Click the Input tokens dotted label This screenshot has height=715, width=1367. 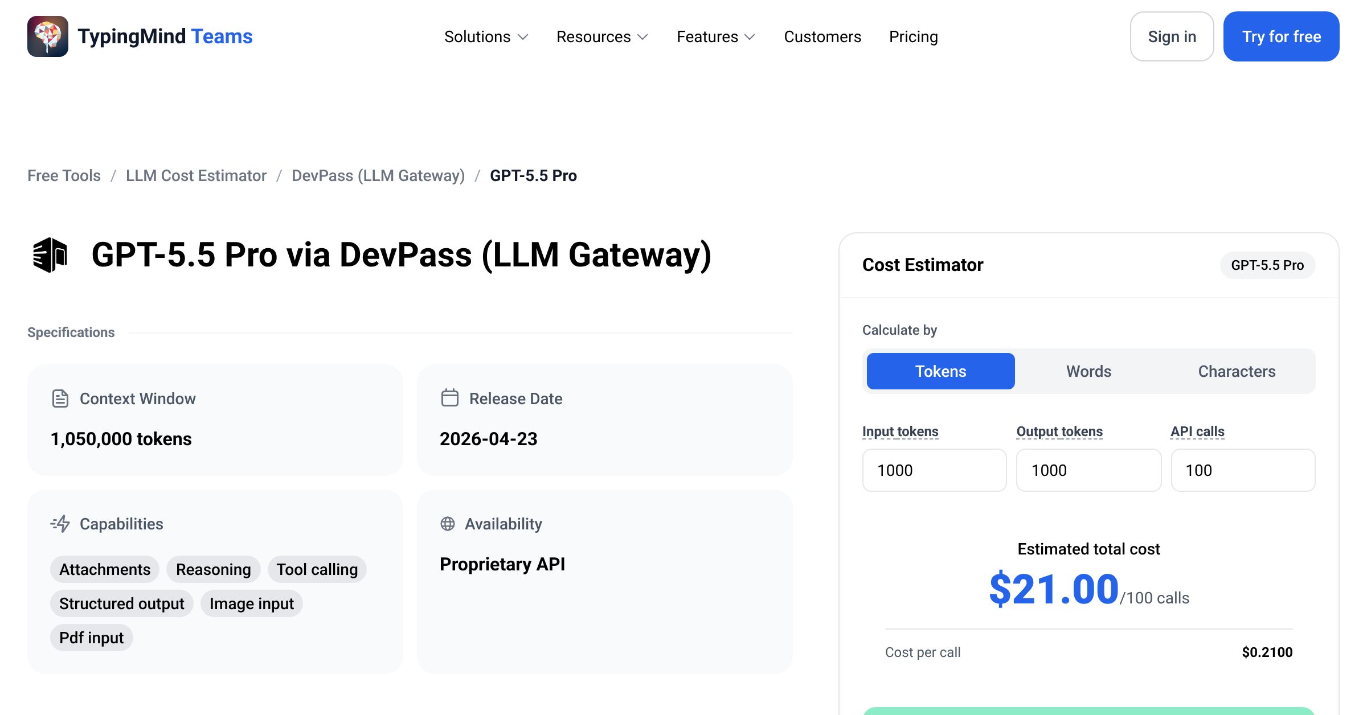click(x=901, y=432)
